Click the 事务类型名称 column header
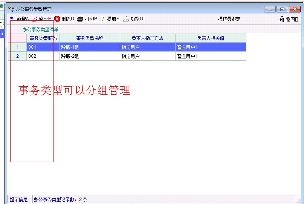 (90, 38)
